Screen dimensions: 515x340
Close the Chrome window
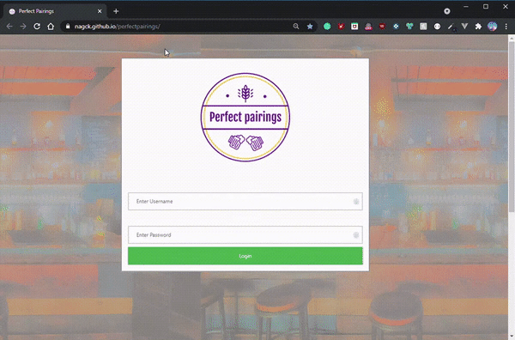(506, 7)
